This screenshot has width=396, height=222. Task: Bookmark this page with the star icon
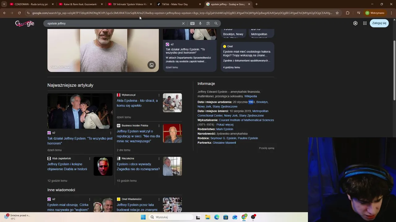tap(337, 13)
